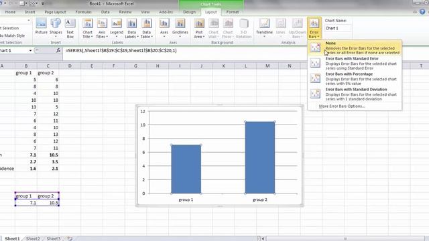The height and width of the screenshot is (241, 429).
Task: Click Reset to Match Style
Action: tap(13, 35)
